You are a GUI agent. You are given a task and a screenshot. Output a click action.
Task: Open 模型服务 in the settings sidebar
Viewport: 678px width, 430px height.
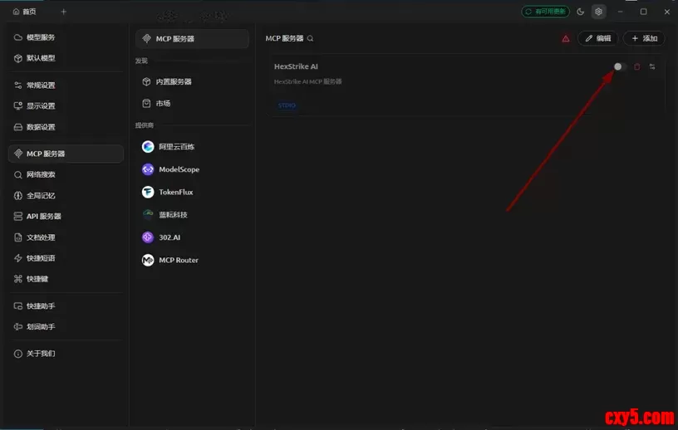tap(41, 37)
